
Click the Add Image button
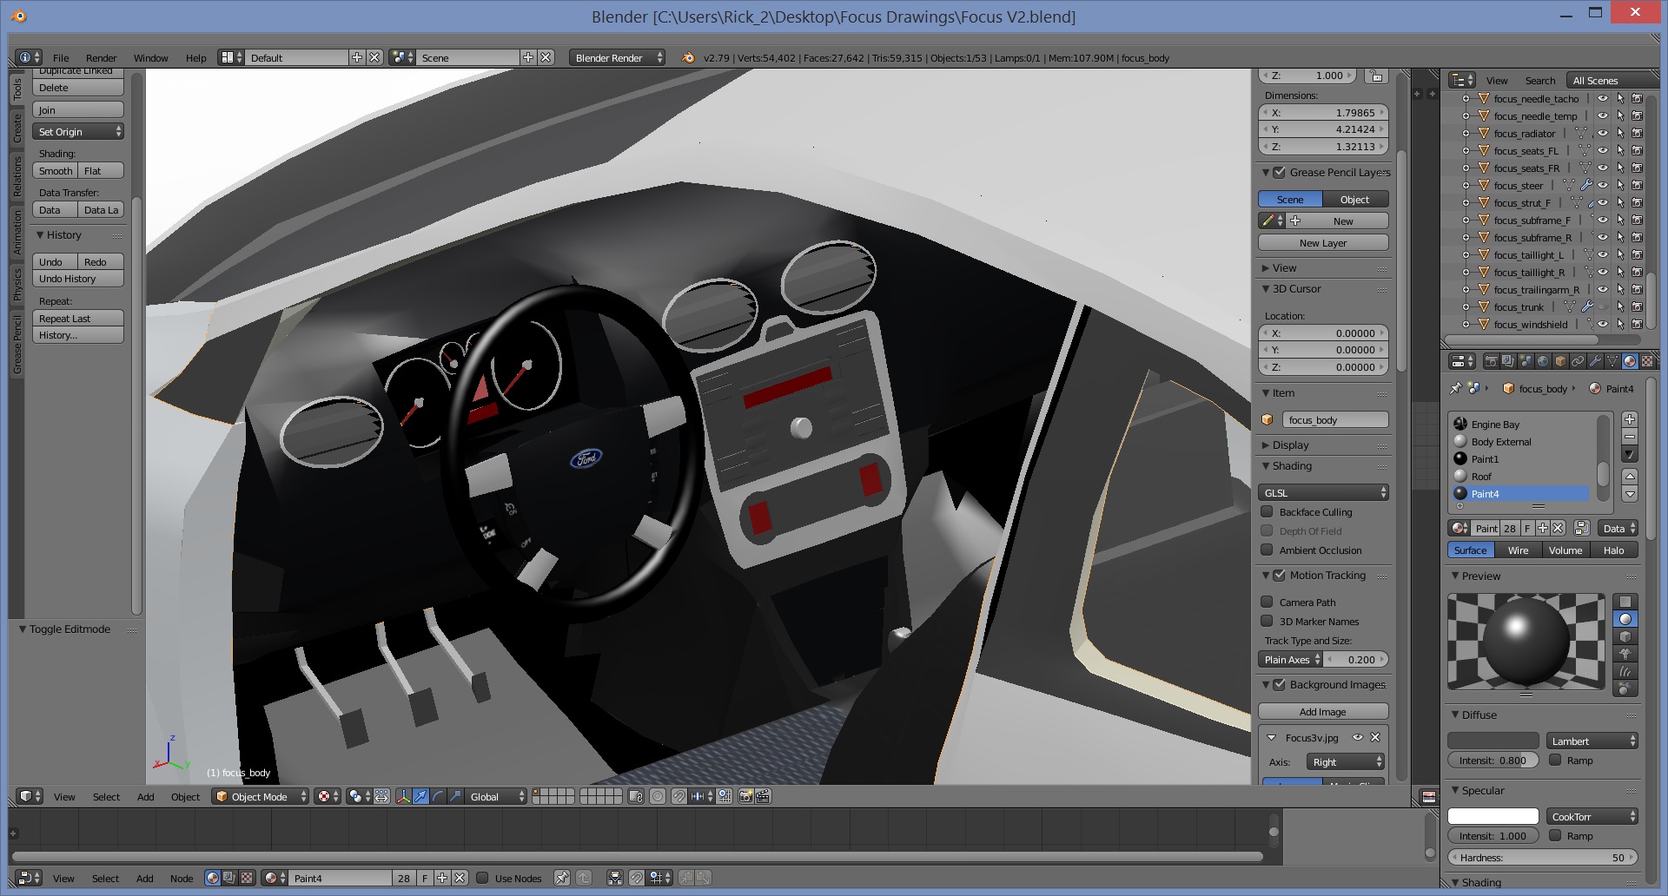(1323, 711)
